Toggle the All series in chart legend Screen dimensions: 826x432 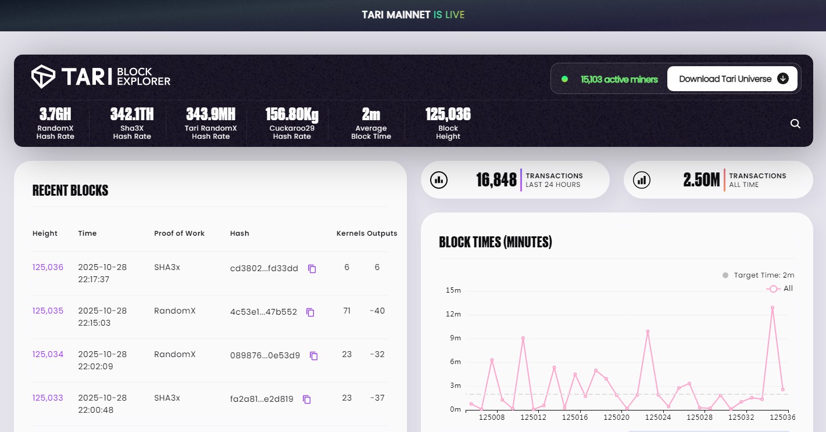[779, 289]
